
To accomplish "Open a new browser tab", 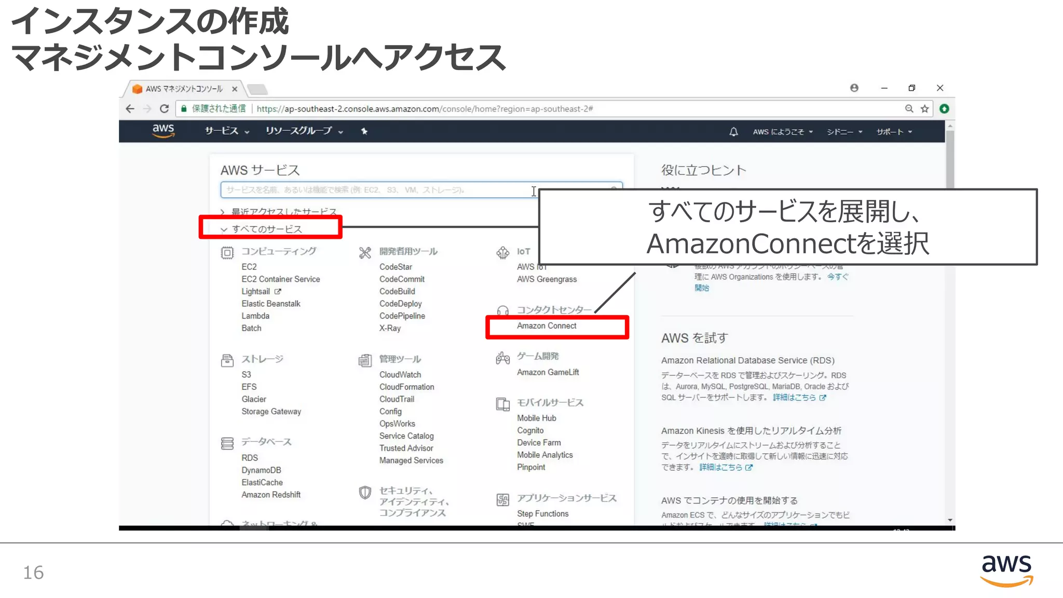I will [257, 89].
